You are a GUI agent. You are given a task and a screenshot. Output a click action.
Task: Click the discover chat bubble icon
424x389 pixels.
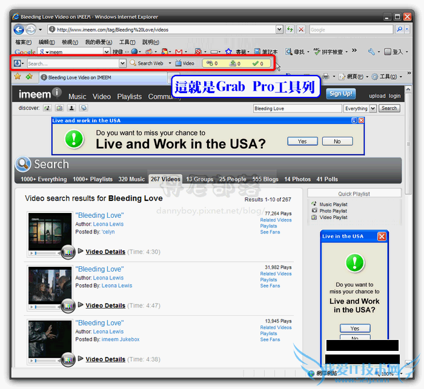(x=84, y=108)
